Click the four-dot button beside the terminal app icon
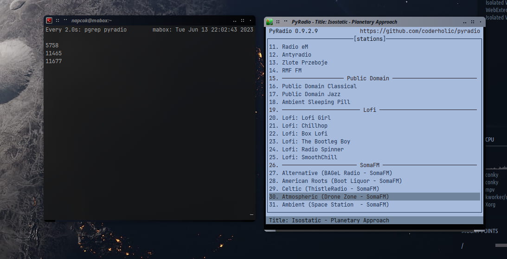This screenshot has width=507, height=259. click(57, 20)
